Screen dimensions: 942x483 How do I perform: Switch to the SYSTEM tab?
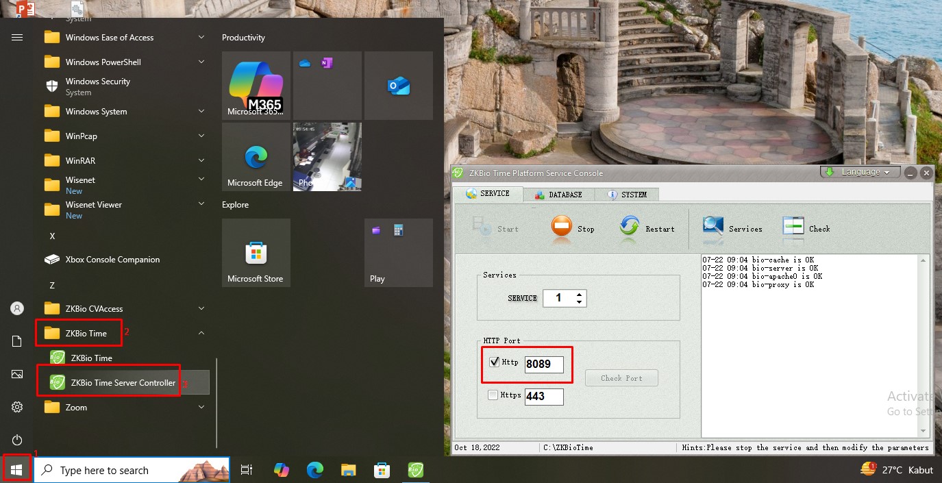(x=627, y=195)
